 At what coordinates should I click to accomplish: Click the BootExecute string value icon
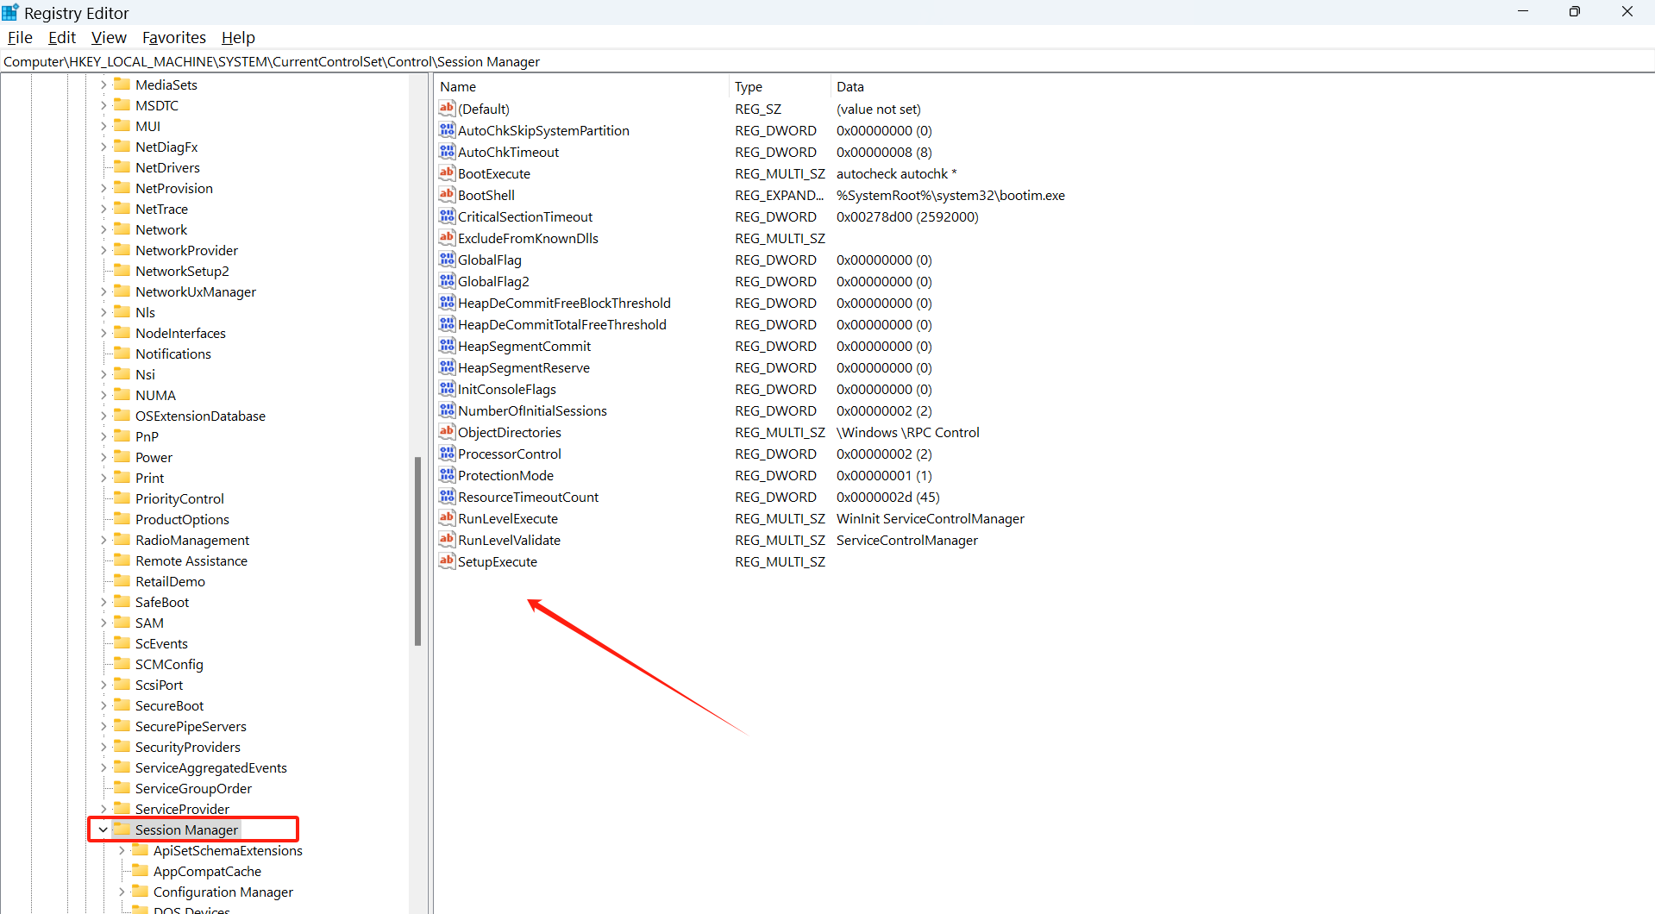coord(447,172)
